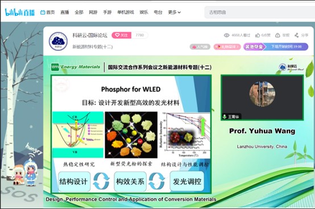Like the stream with thumbs-up icon

pyautogui.click(x=258, y=35)
